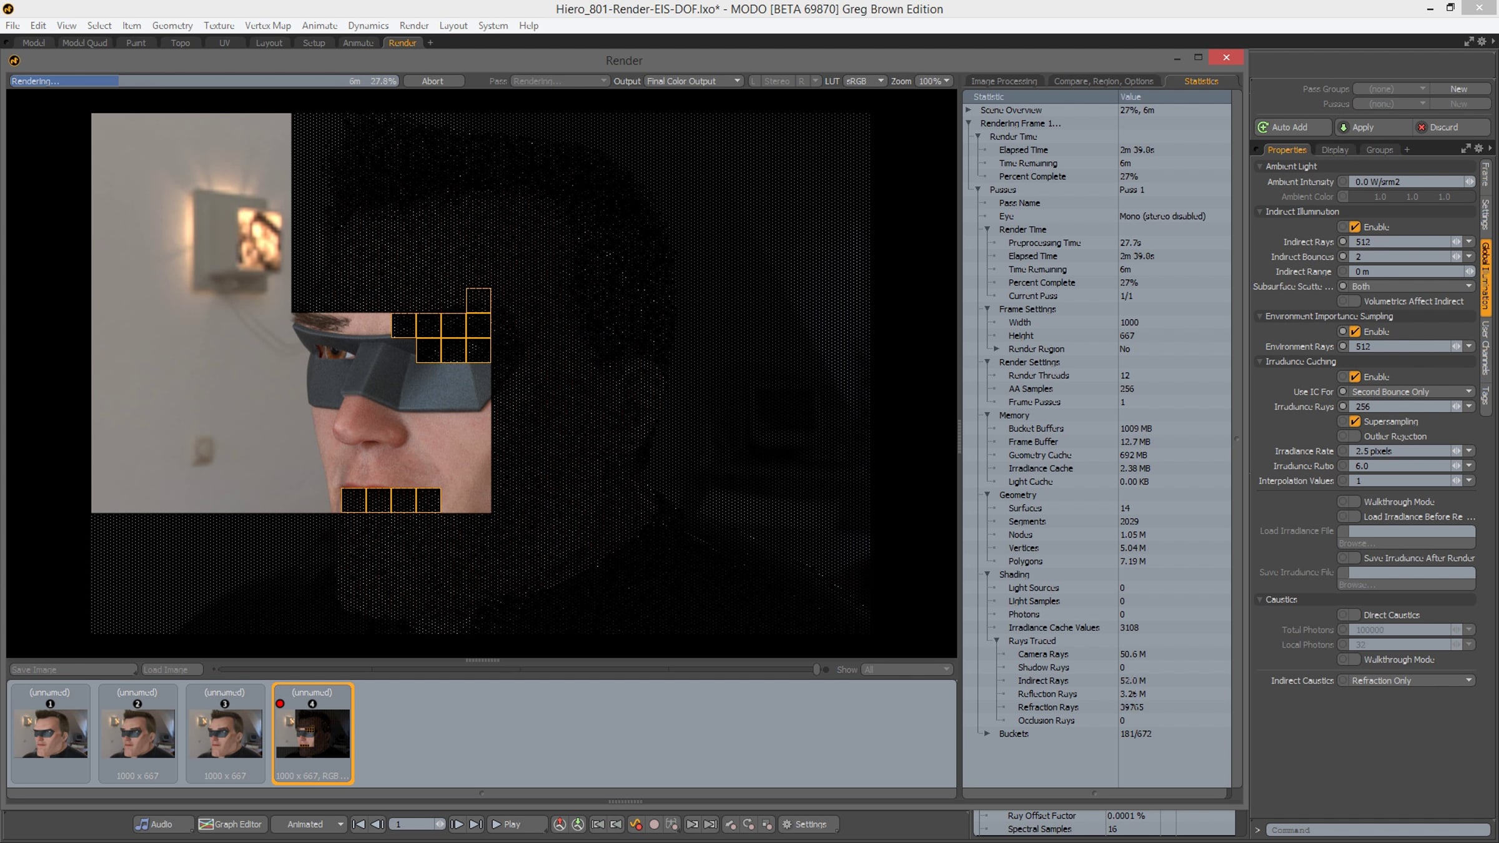Expand the properties panel with arrows icon

1466,149
